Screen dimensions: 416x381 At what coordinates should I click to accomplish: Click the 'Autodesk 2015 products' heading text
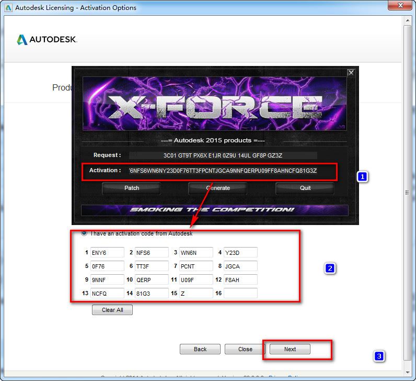[213, 140]
